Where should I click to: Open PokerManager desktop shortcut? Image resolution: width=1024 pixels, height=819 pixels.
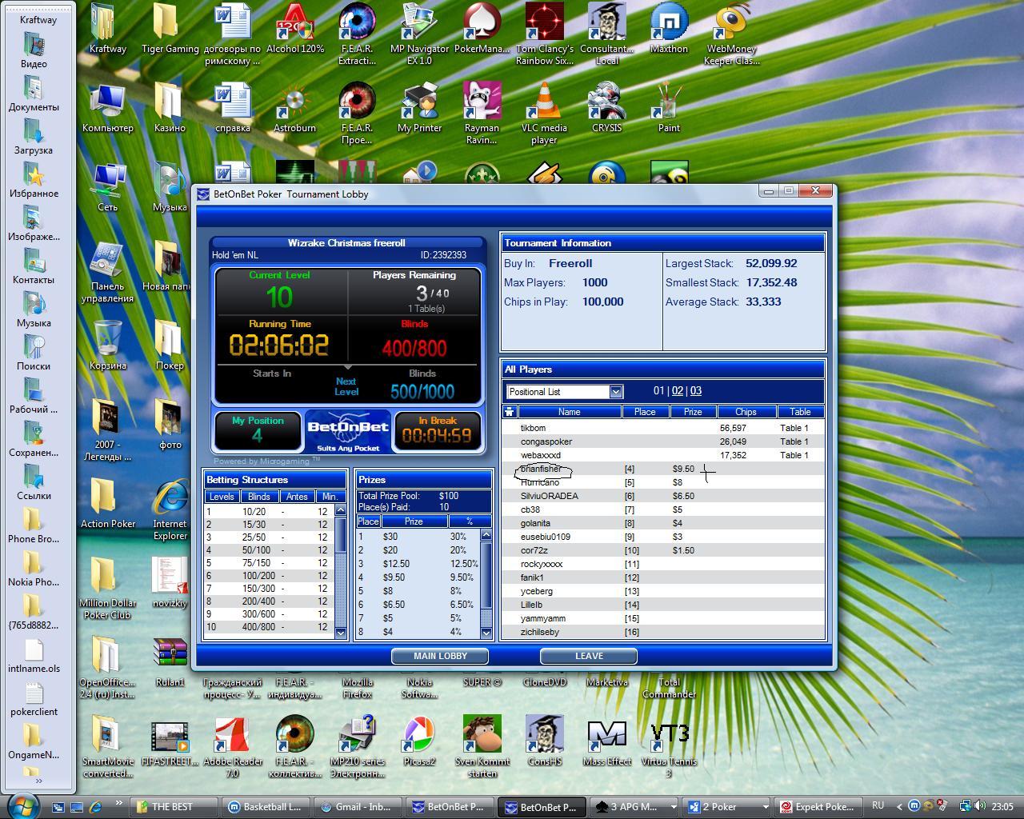point(482,29)
